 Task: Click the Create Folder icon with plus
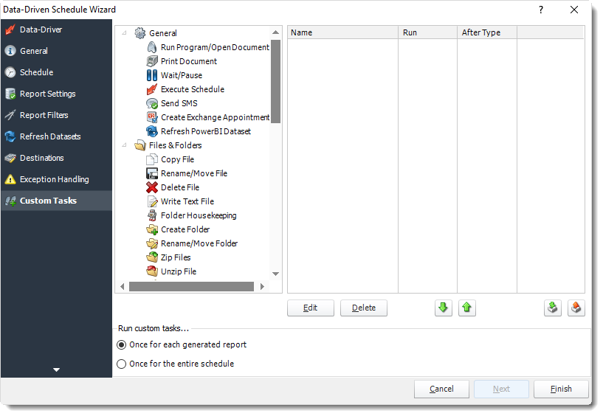pyautogui.click(x=152, y=229)
